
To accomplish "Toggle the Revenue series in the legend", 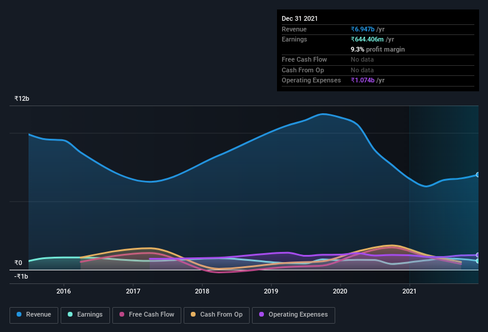I will click(x=34, y=315).
